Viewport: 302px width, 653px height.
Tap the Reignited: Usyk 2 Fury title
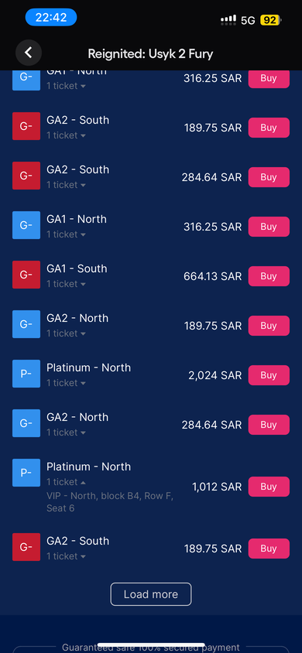coord(150,53)
